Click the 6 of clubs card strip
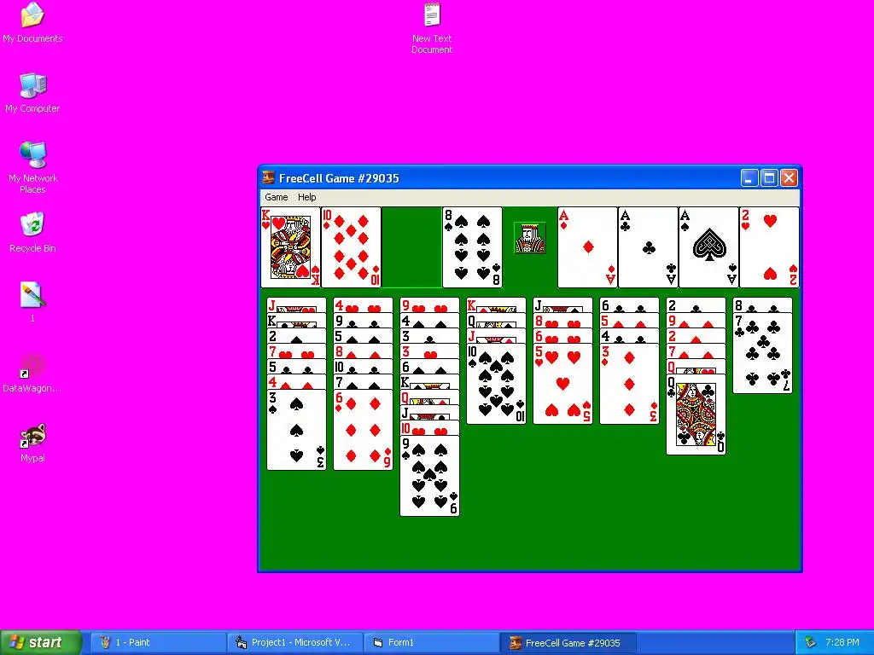The image size is (874, 655). click(x=629, y=305)
